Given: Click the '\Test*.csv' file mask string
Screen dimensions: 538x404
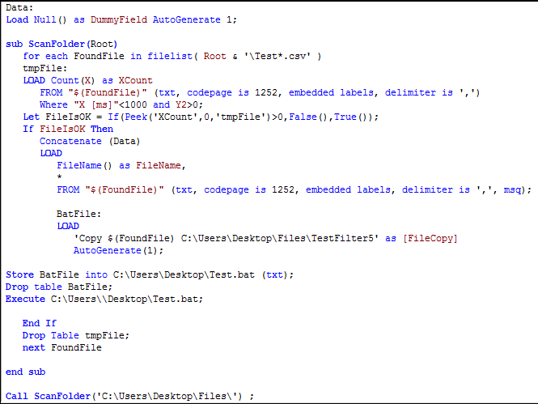Looking at the screenshot, I should [277, 57].
